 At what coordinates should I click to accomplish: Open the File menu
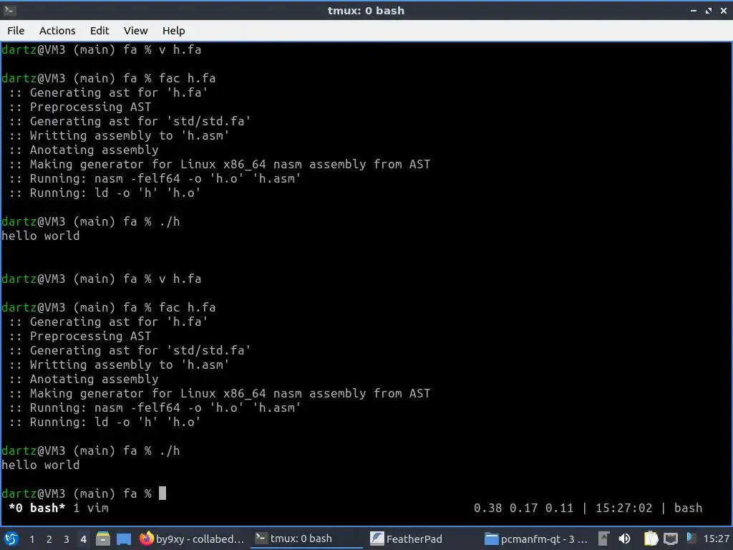[x=16, y=31]
